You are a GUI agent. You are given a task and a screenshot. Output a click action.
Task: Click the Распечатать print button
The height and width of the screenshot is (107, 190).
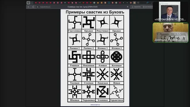[148, 7]
